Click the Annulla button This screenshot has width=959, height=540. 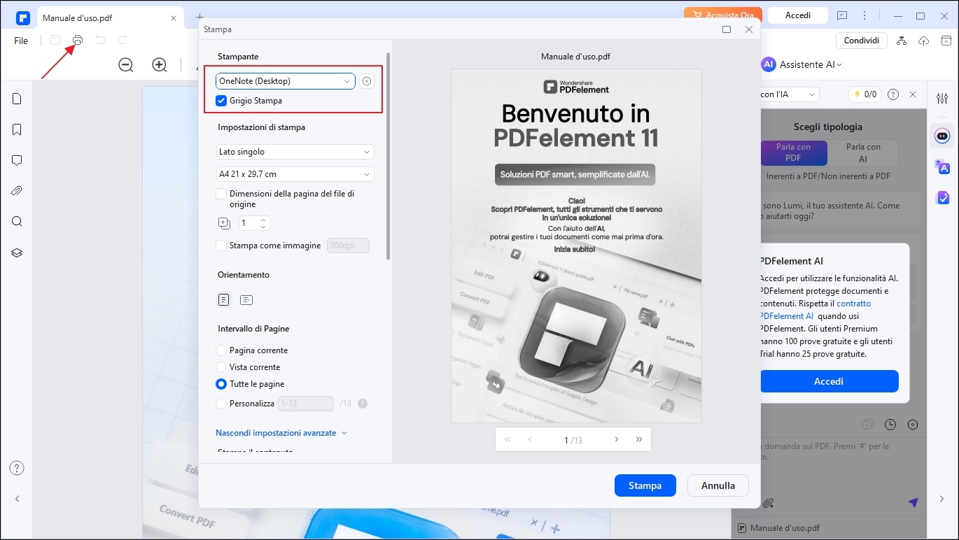tap(718, 485)
